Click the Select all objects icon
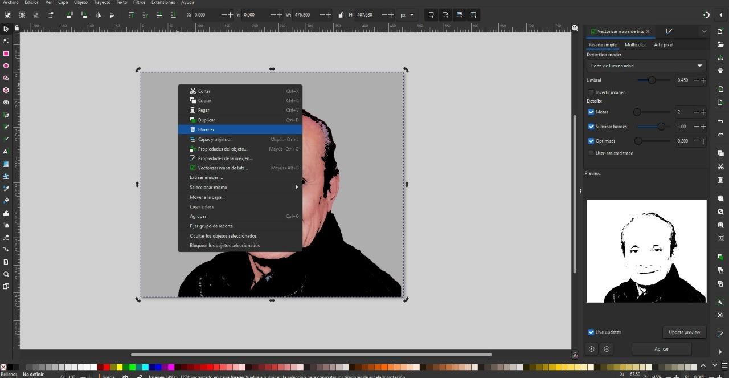This screenshot has height=378, width=729. click(x=8, y=15)
